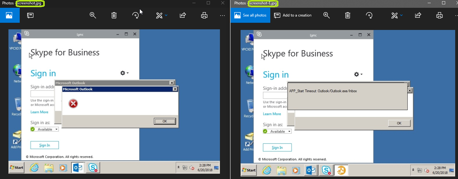458x179 pixels.
Task: Click Outlook taskbar icon in screenshot-E.jpg image
Action: click(x=311, y=170)
